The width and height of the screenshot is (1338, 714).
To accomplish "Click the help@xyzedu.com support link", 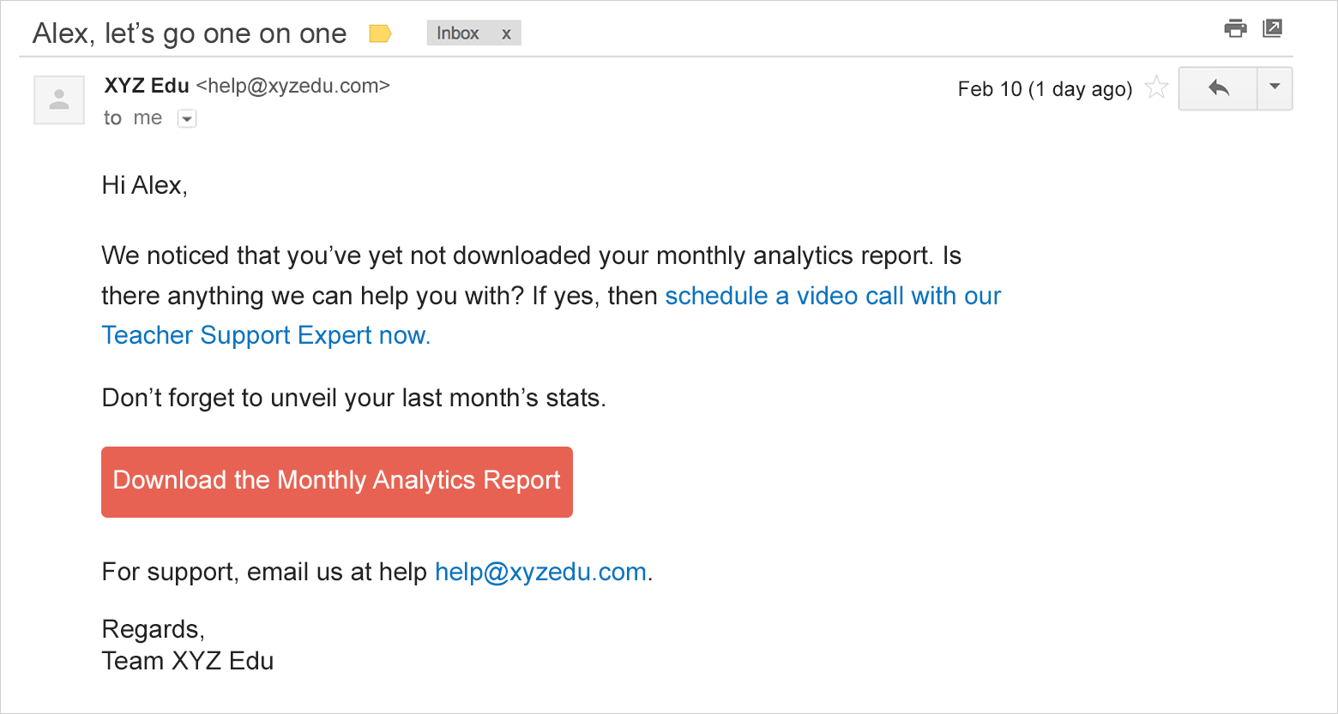I will coord(540,573).
